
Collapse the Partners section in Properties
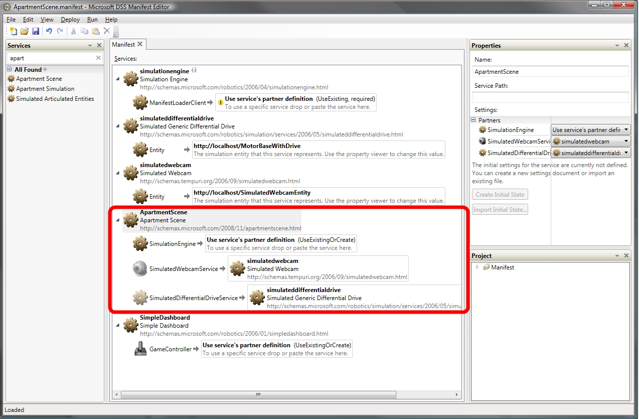tap(473, 120)
